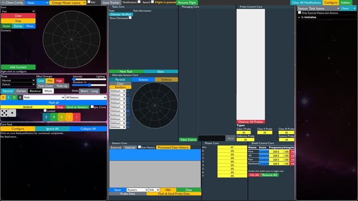Select the teal S action button
The width and height of the screenshot is (358, 201).
click(9, 97)
